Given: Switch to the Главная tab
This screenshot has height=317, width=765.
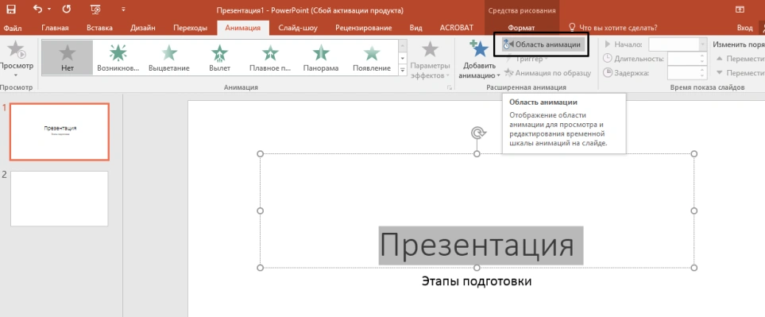Looking at the screenshot, I should pyautogui.click(x=55, y=28).
